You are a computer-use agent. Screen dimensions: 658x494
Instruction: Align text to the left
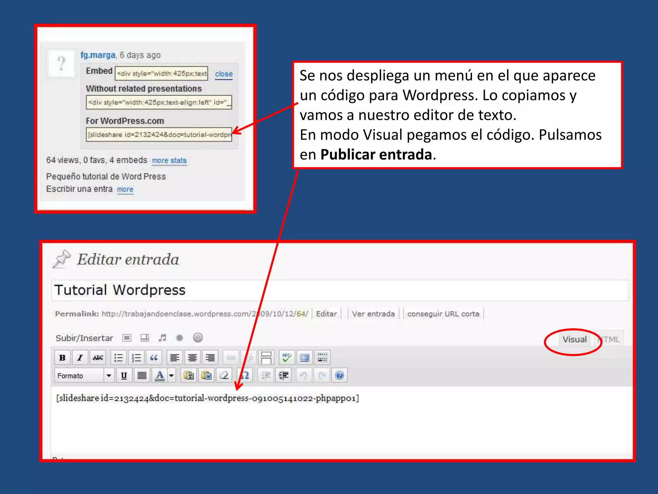(x=174, y=358)
